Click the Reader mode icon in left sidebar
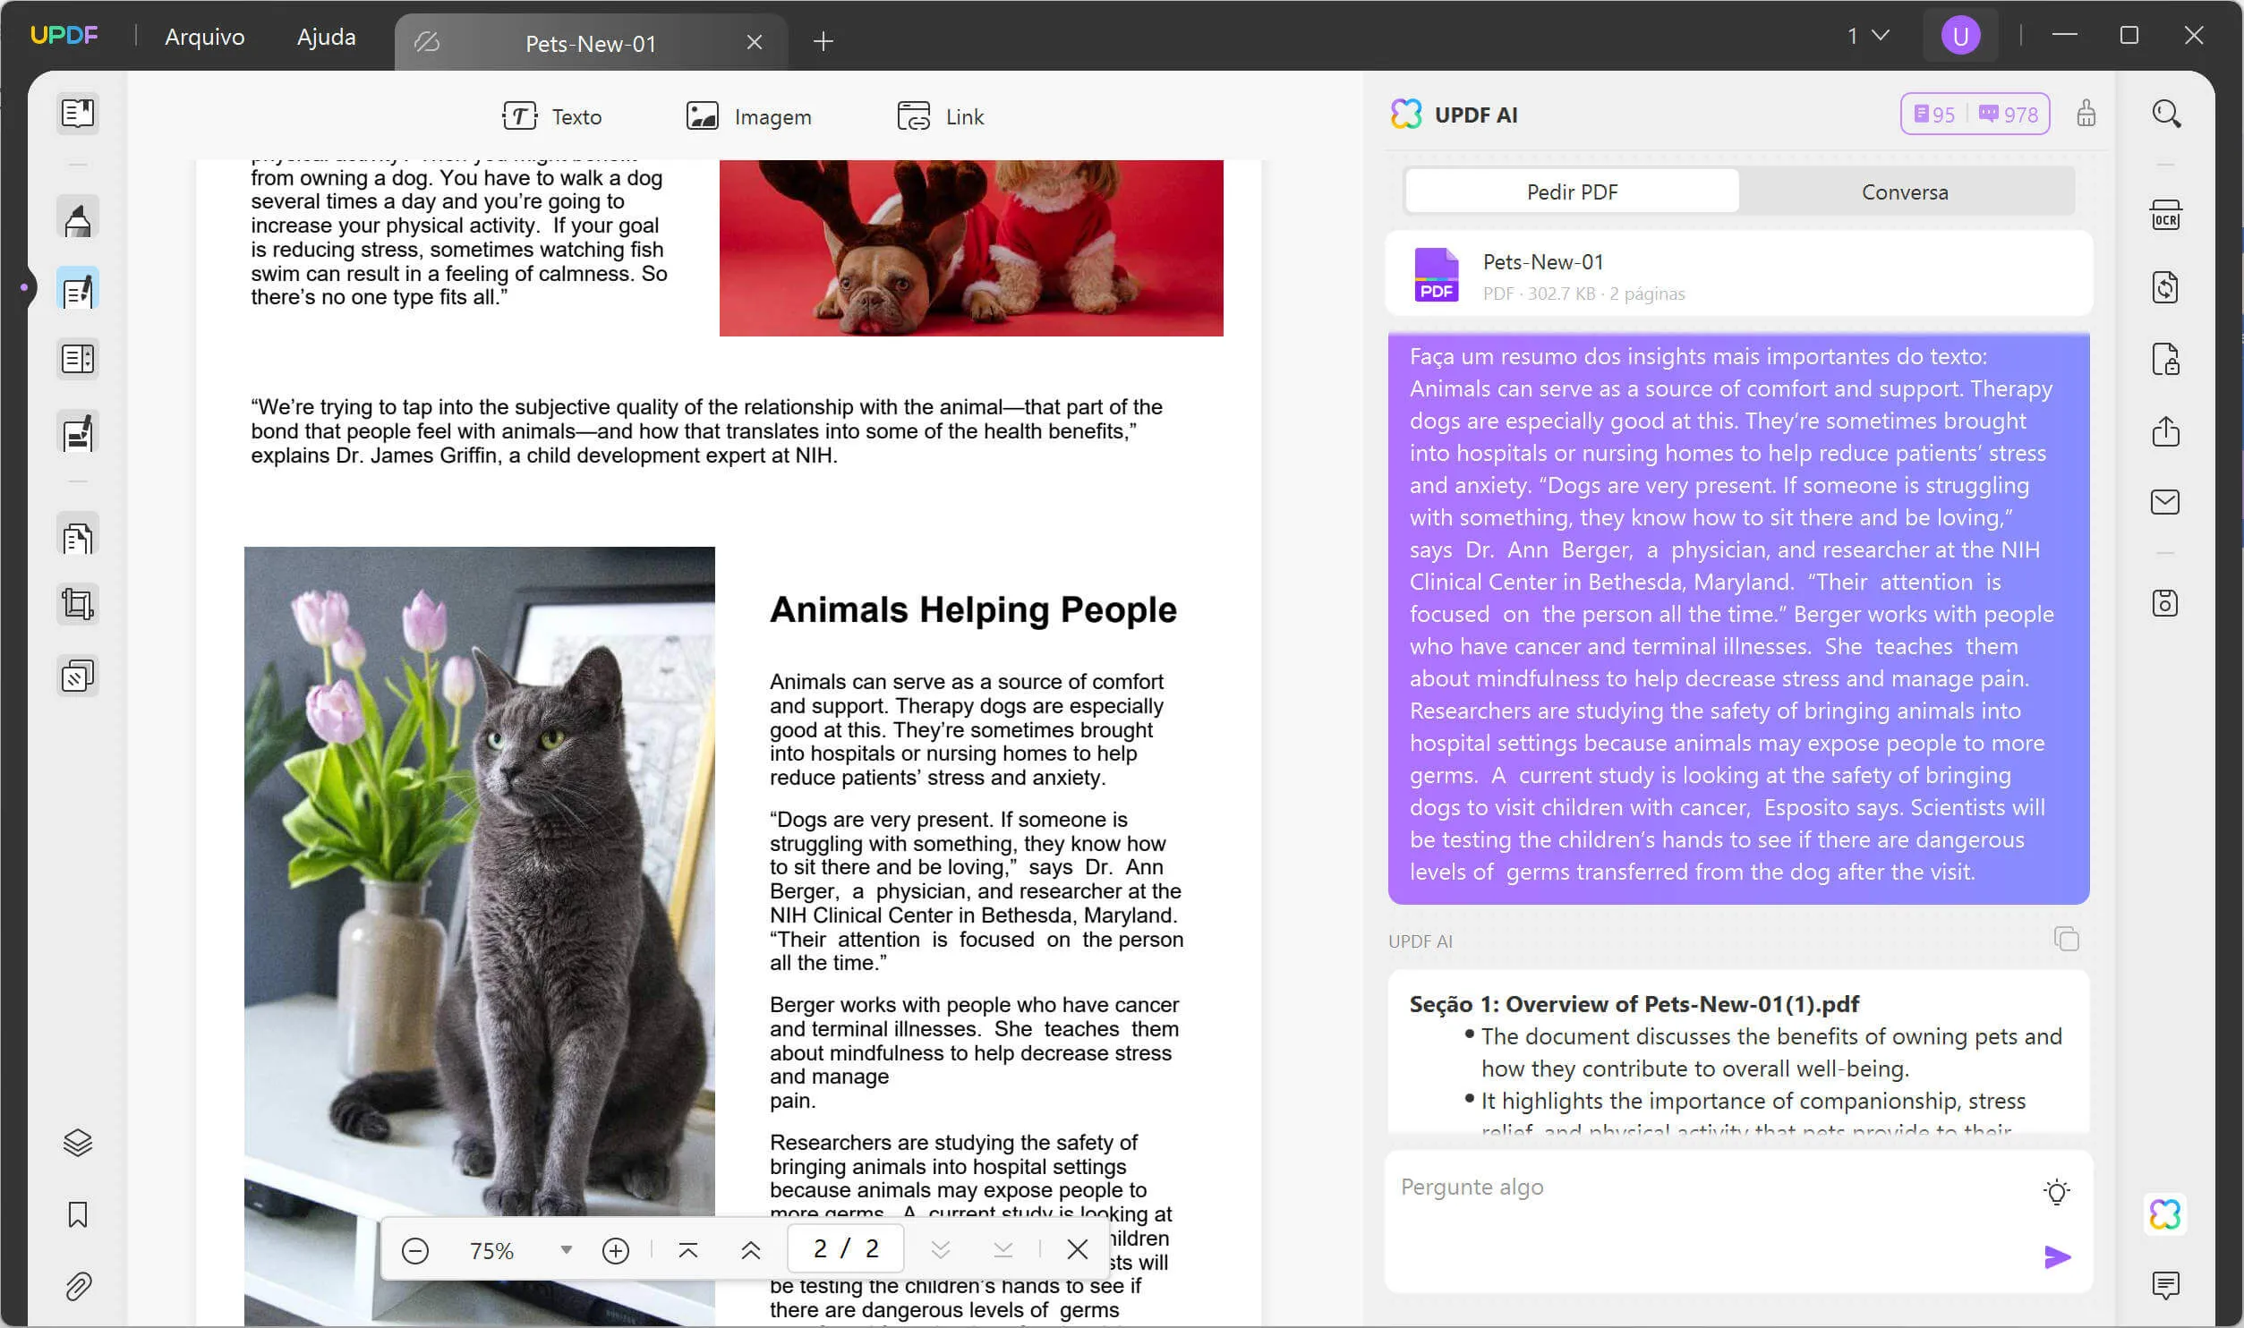2244x1328 pixels. pyautogui.click(x=78, y=114)
